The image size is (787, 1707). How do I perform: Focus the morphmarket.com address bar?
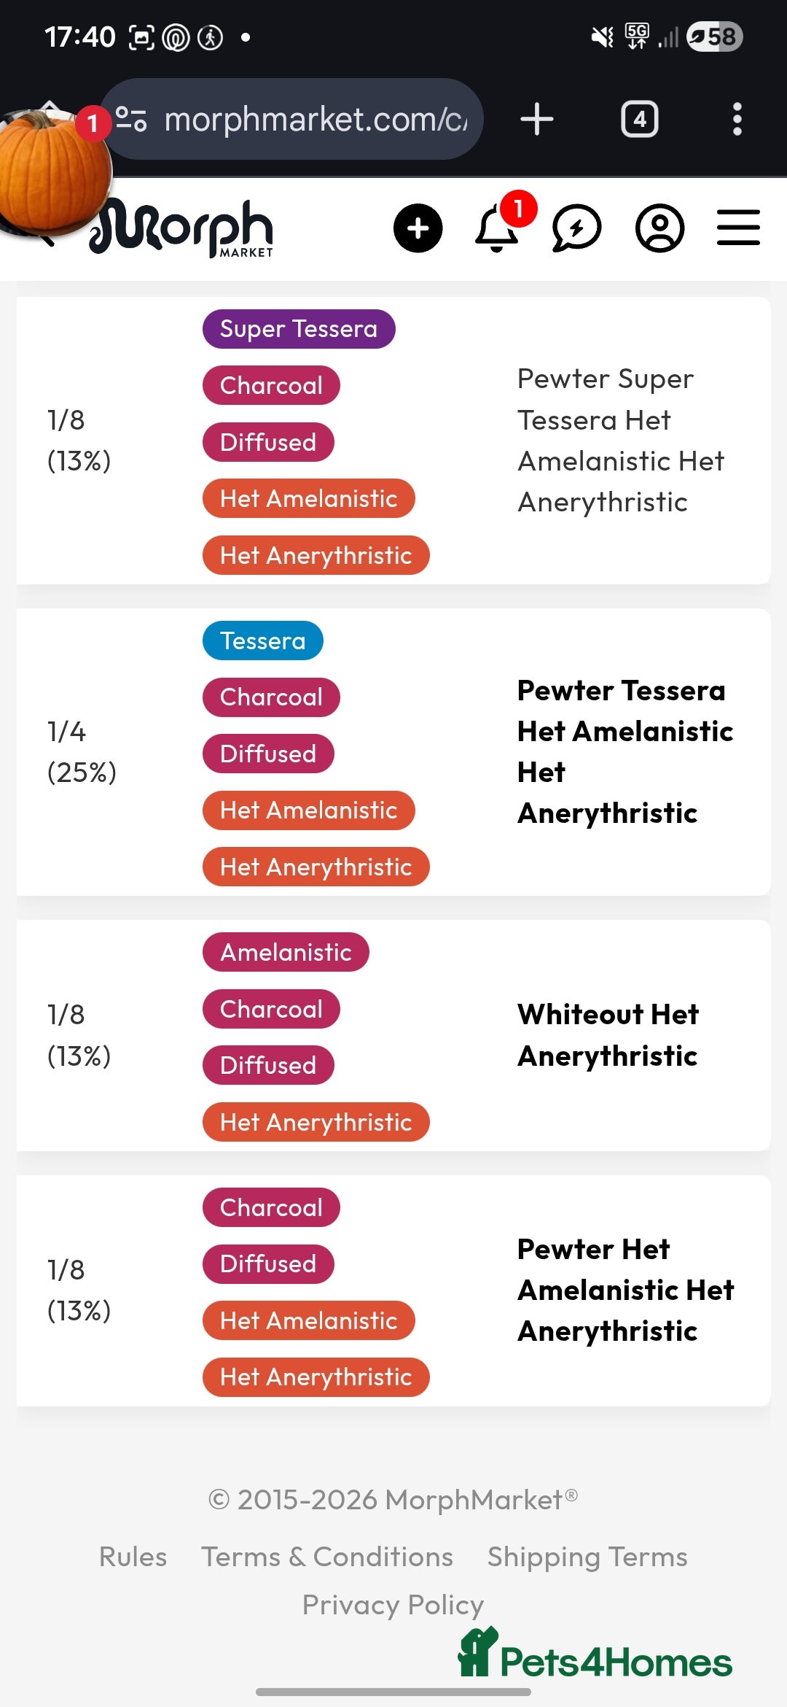[x=315, y=119]
